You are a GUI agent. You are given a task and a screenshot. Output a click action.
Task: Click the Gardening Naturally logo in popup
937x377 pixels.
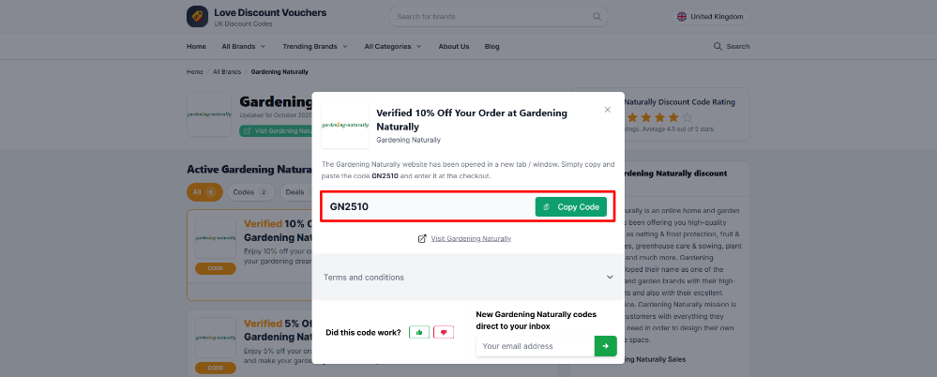point(345,125)
